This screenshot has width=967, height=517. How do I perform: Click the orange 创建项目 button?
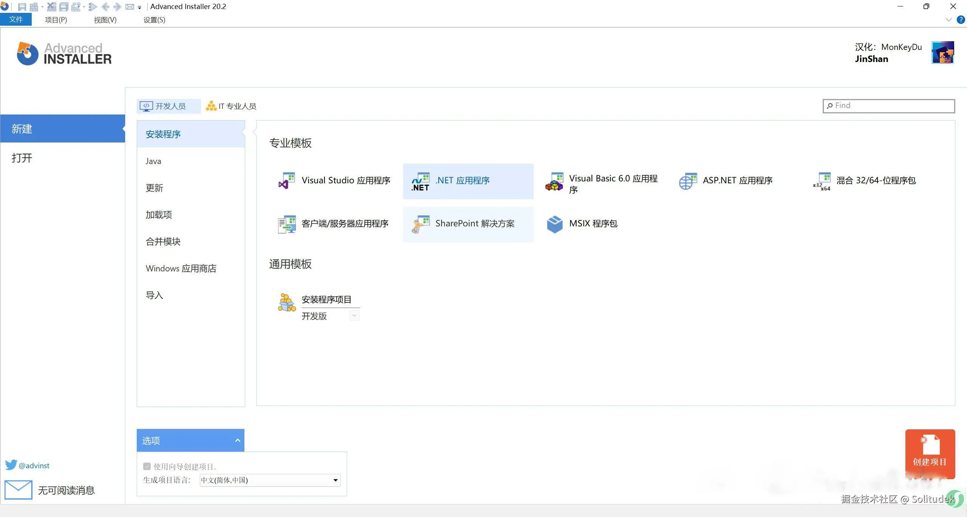tap(930, 454)
